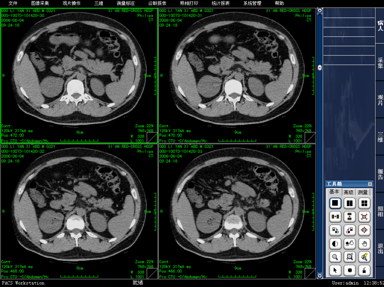384x287 pixels.
Task: Click series ID text 000-10073-101420-33
Action: [x=181, y=151]
